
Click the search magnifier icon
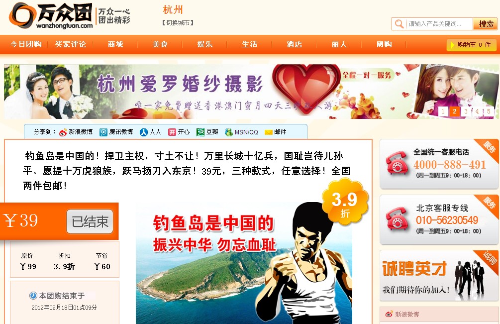399,24
